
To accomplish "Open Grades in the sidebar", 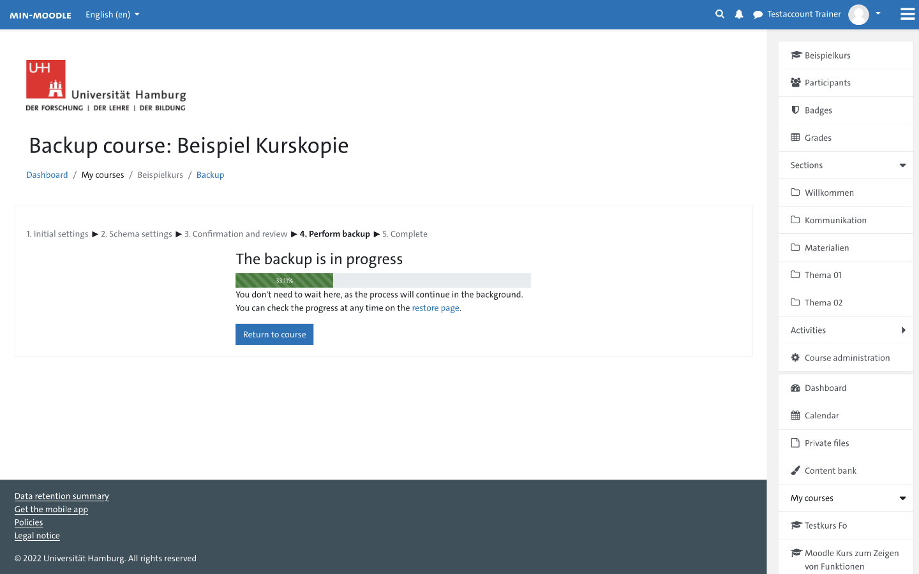I will coord(846,138).
